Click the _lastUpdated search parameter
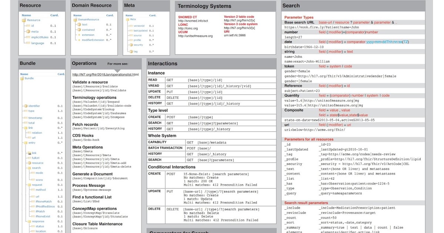444x233 pixels. click(296, 149)
